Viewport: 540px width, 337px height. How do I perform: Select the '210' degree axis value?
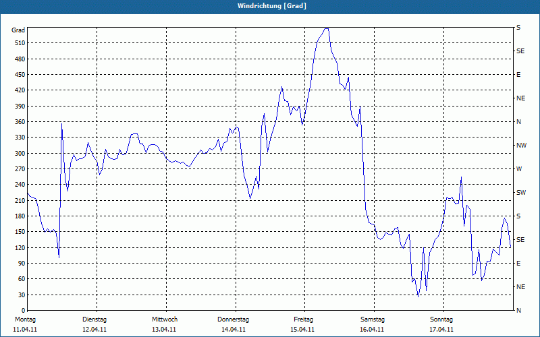(20, 200)
